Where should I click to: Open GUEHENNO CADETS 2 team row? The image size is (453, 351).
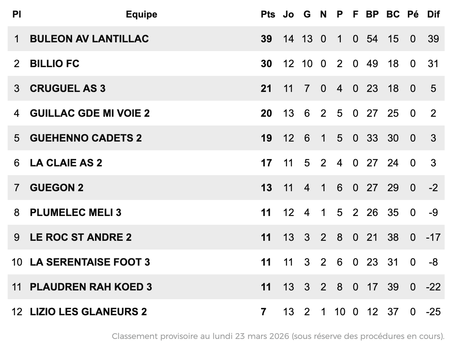point(86,138)
